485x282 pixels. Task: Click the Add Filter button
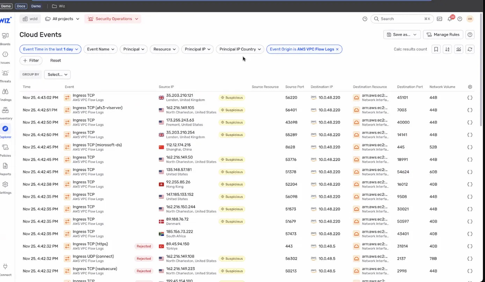(31, 60)
